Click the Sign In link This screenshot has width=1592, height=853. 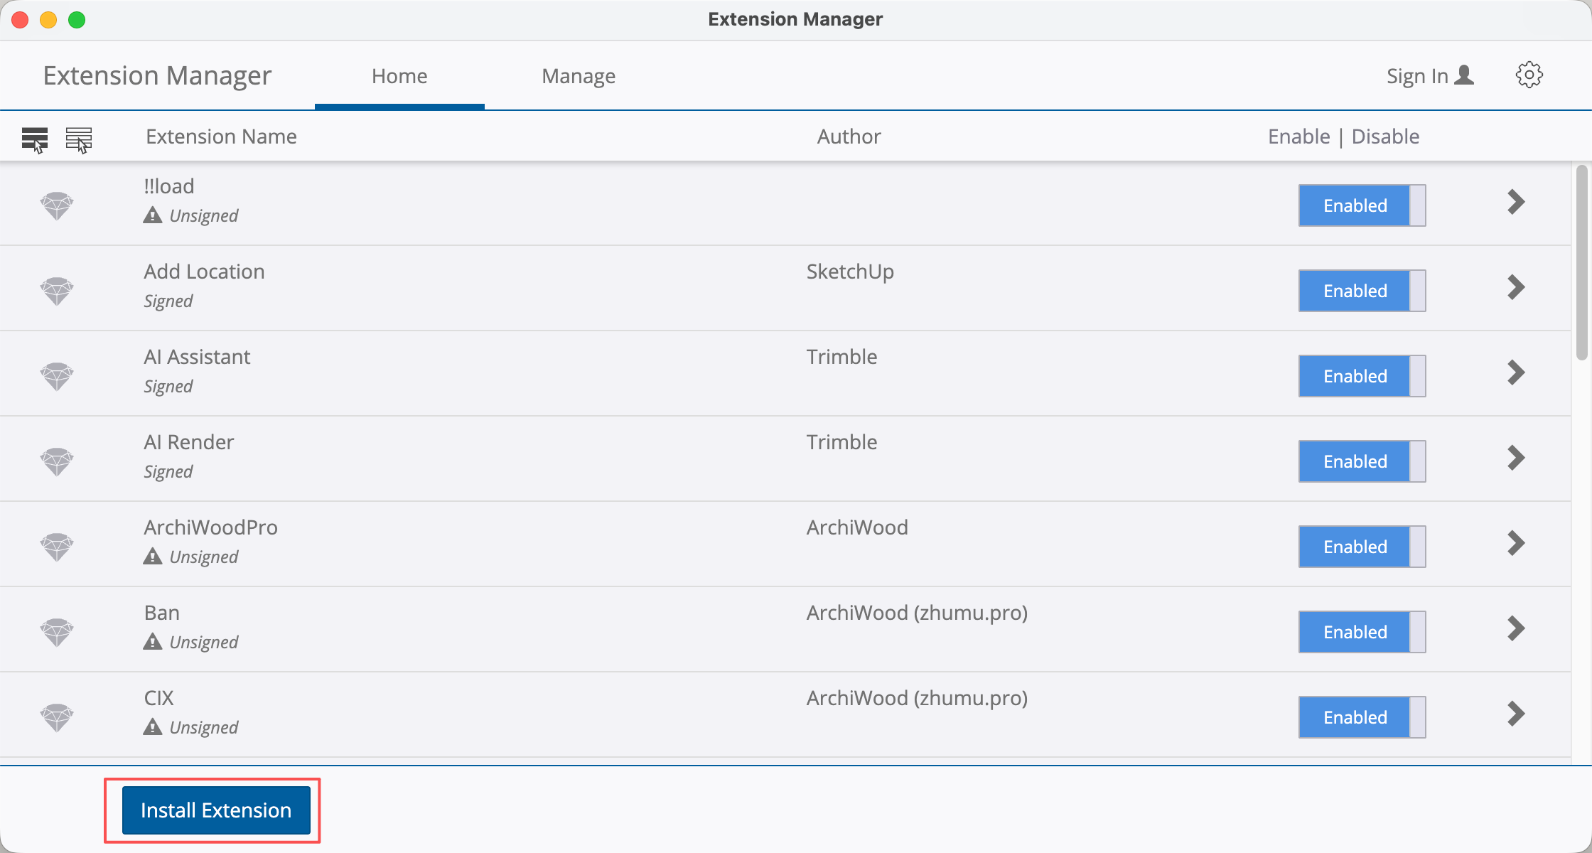1417,76
